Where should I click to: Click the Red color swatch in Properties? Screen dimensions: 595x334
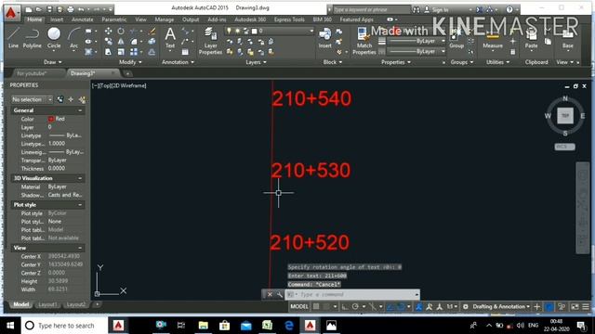coord(51,119)
